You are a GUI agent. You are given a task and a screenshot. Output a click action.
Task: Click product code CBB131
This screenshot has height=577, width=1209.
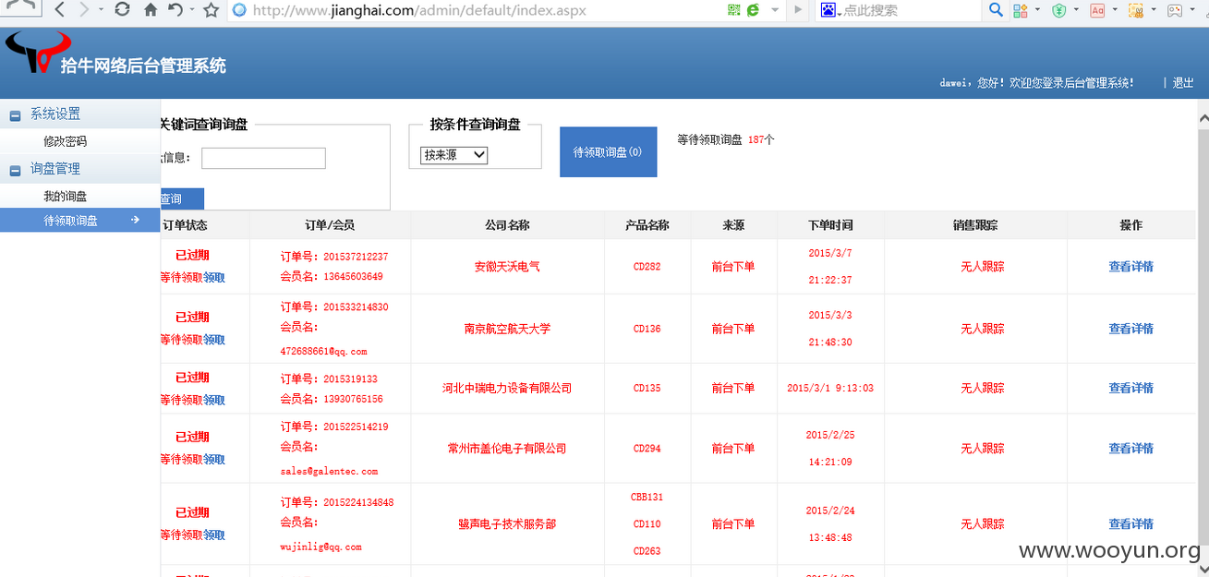(x=647, y=497)
